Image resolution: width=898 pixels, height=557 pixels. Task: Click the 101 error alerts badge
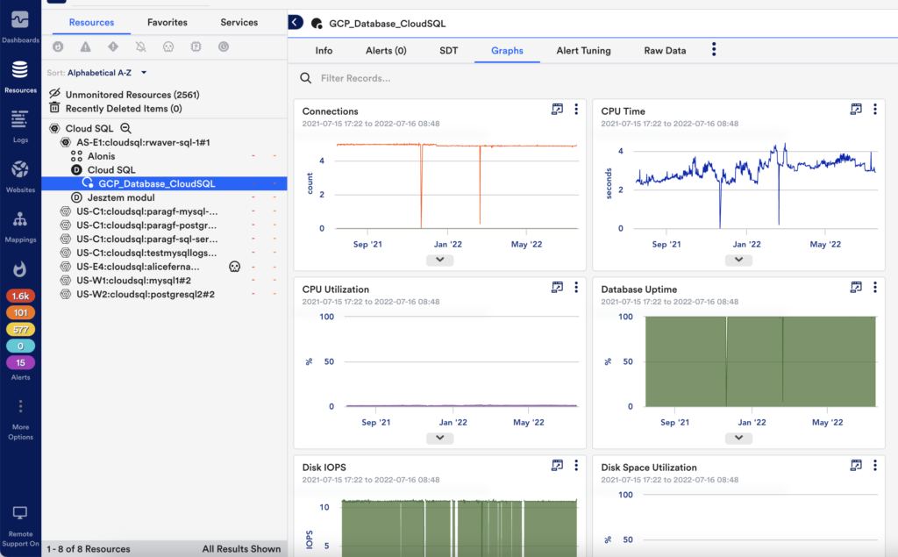(21, 313)
